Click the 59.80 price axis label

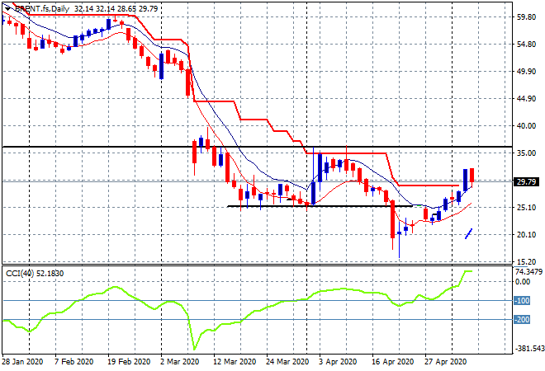pyautogui.click(x=526, y=17)
